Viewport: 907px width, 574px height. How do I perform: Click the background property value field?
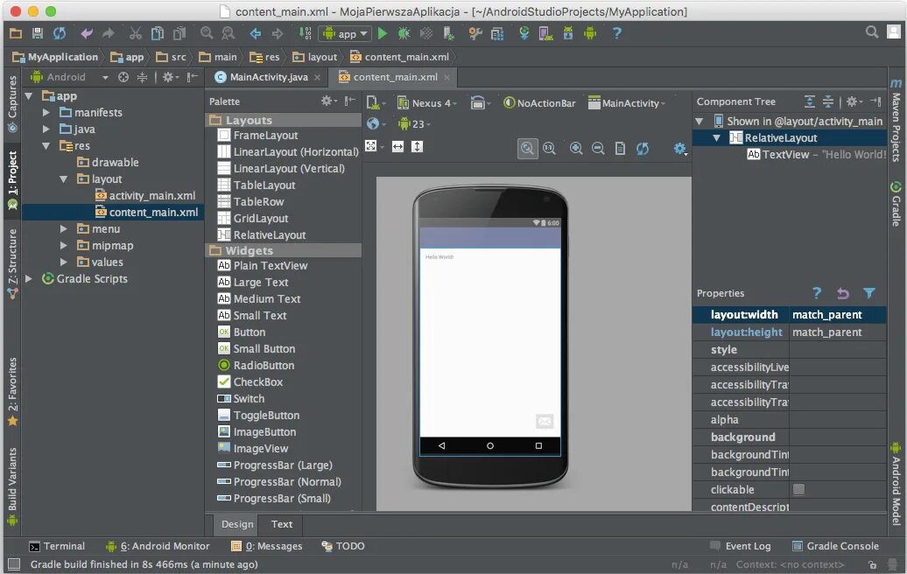838,437
